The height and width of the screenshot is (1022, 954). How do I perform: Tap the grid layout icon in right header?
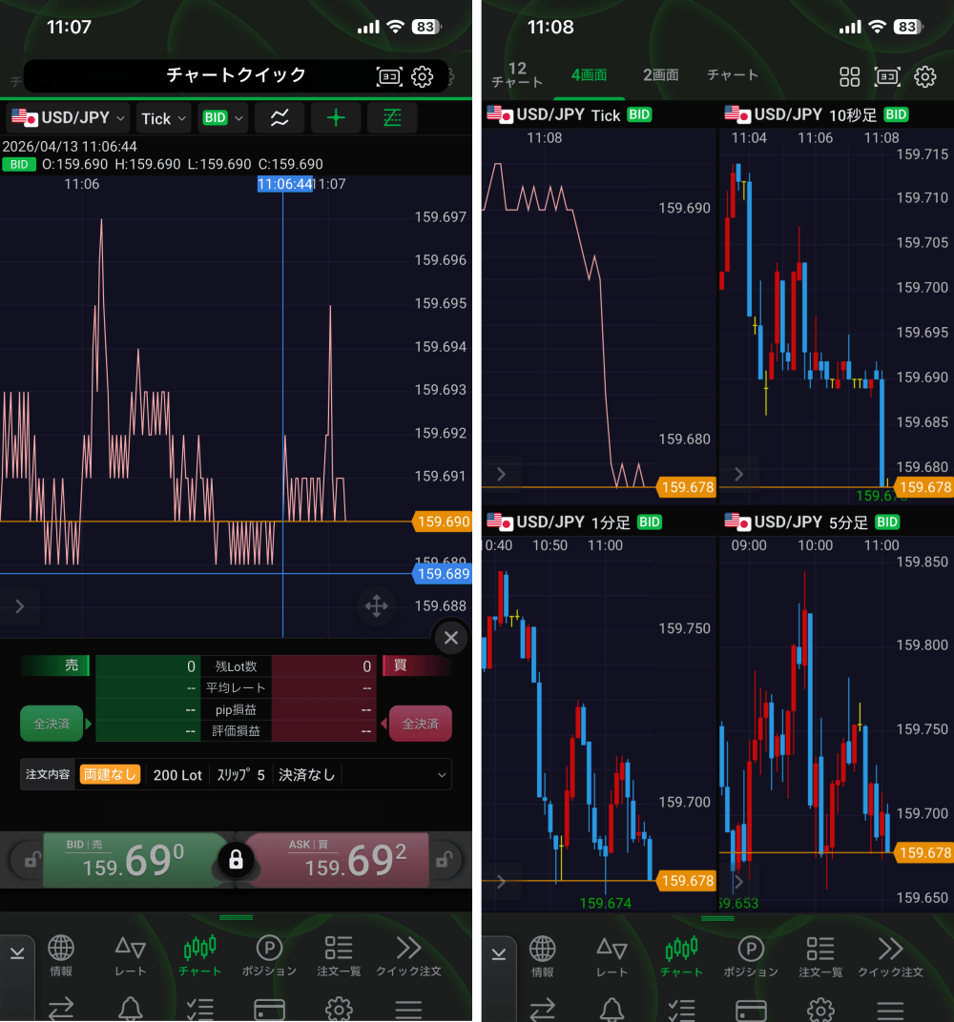[849, 77]
